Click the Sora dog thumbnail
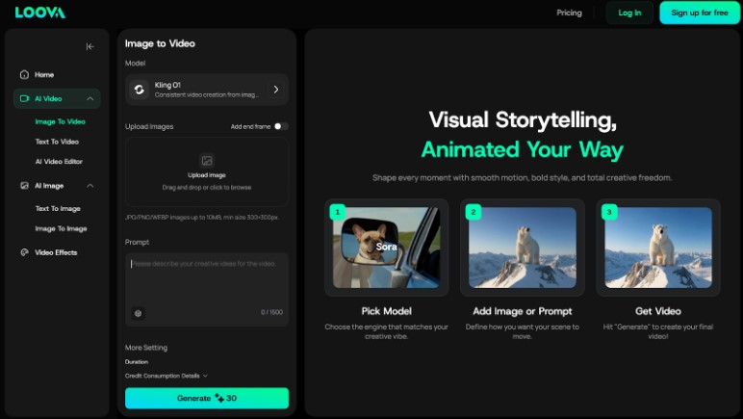The height and width of the screenshot is (419, 743). coord(386,248)
